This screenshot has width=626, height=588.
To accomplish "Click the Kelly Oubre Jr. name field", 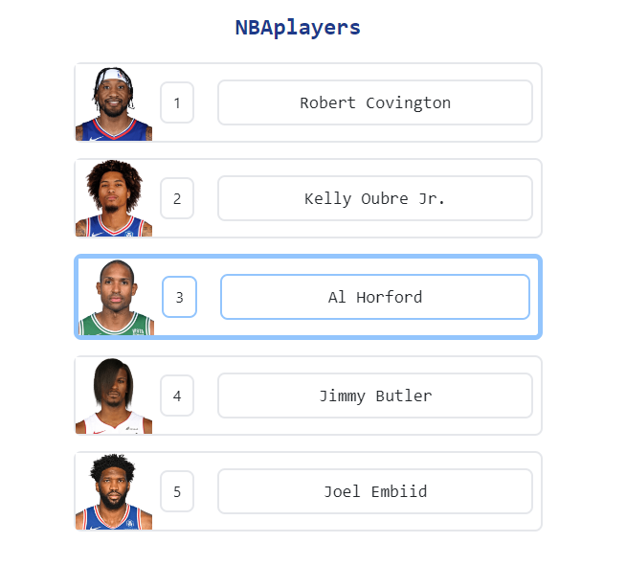I will click(x=375, y=198).
